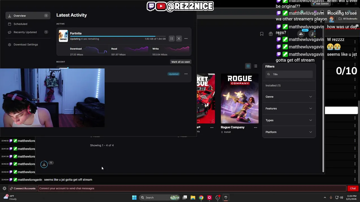Click Install under Rogue Company
This screenshot has width=360, height=202.
pyautogui.click(x=226, y=132)
